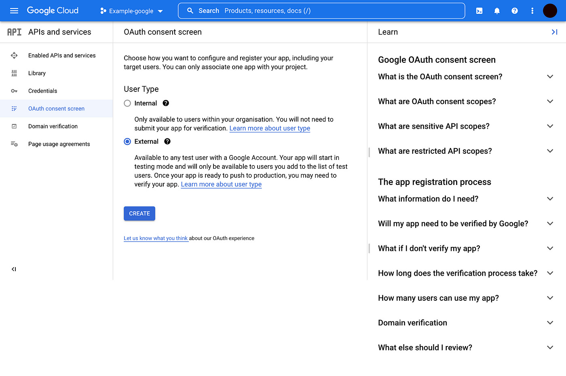Open the navigation hamburger menu
This screenshot has width=566, height=376.
pyautogui.click(x=14, y=11)
